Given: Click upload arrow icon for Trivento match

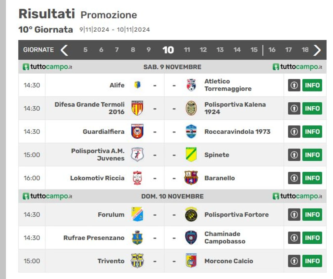Looking at the screenshot, I should pos(294,261).
